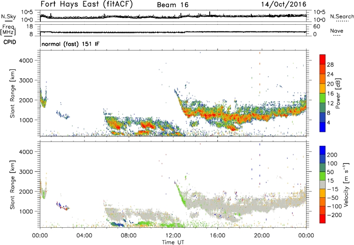This screenshot has height=245, width=354.
Task: Click the '60' Nave axis tick
Action: tap(316, 27)
